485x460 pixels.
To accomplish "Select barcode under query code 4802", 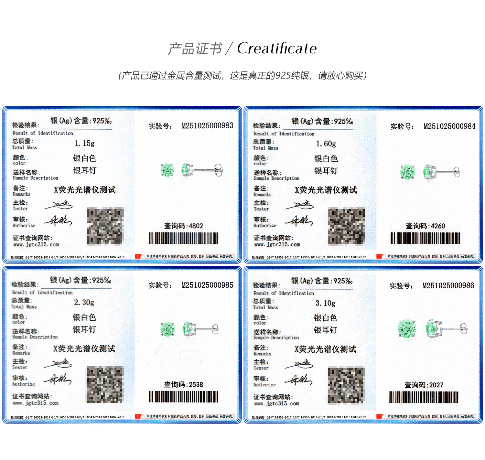I will (x=183, y=238).
